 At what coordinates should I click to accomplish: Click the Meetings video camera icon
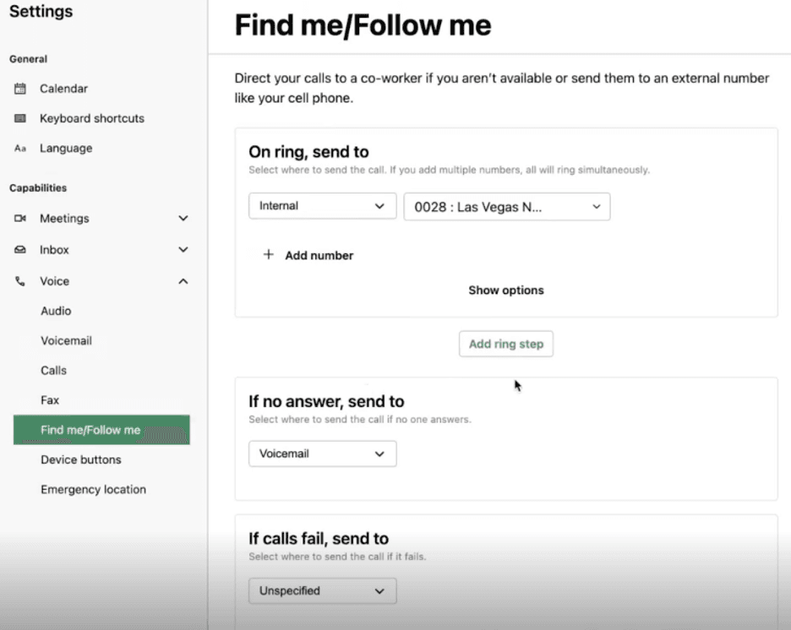tap(21, 218)
